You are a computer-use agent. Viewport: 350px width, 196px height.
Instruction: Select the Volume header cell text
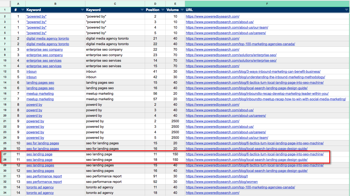[173, 10]
